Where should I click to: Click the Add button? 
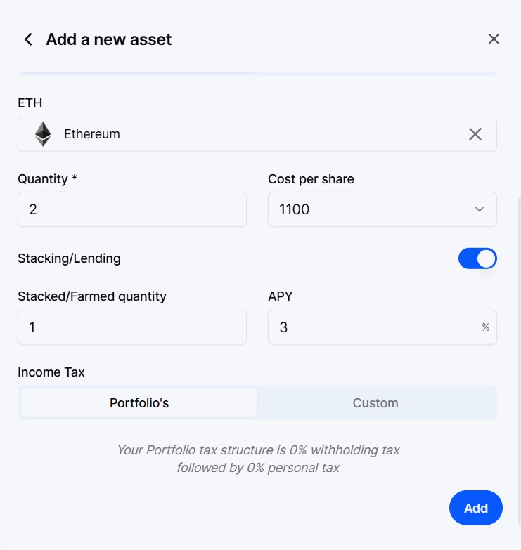coord(476,508)
